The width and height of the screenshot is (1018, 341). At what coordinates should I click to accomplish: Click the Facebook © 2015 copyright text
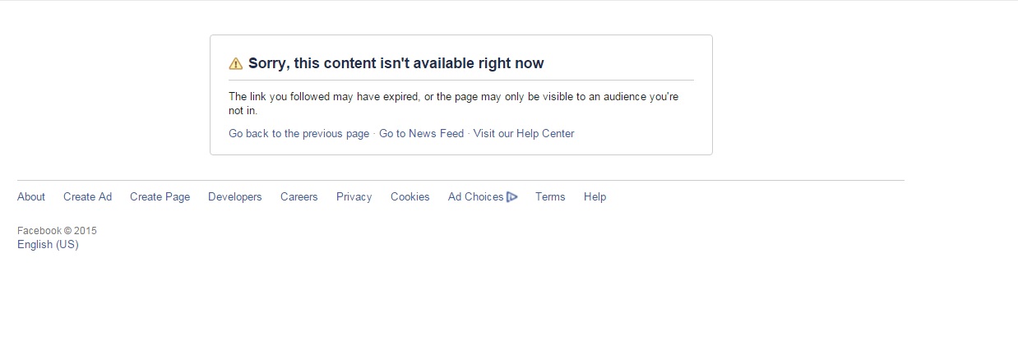click(57, 231)
